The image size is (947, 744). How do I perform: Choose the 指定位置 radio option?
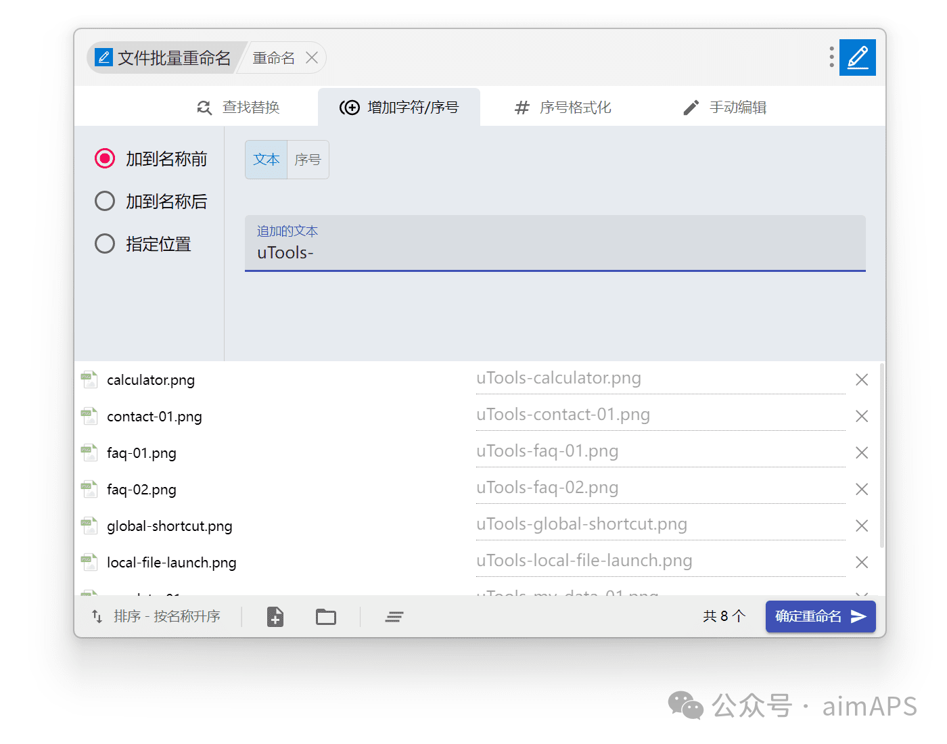point(105,243)
